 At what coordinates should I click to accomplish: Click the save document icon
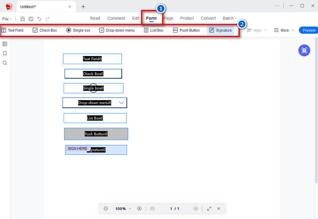tap(23, 19)
